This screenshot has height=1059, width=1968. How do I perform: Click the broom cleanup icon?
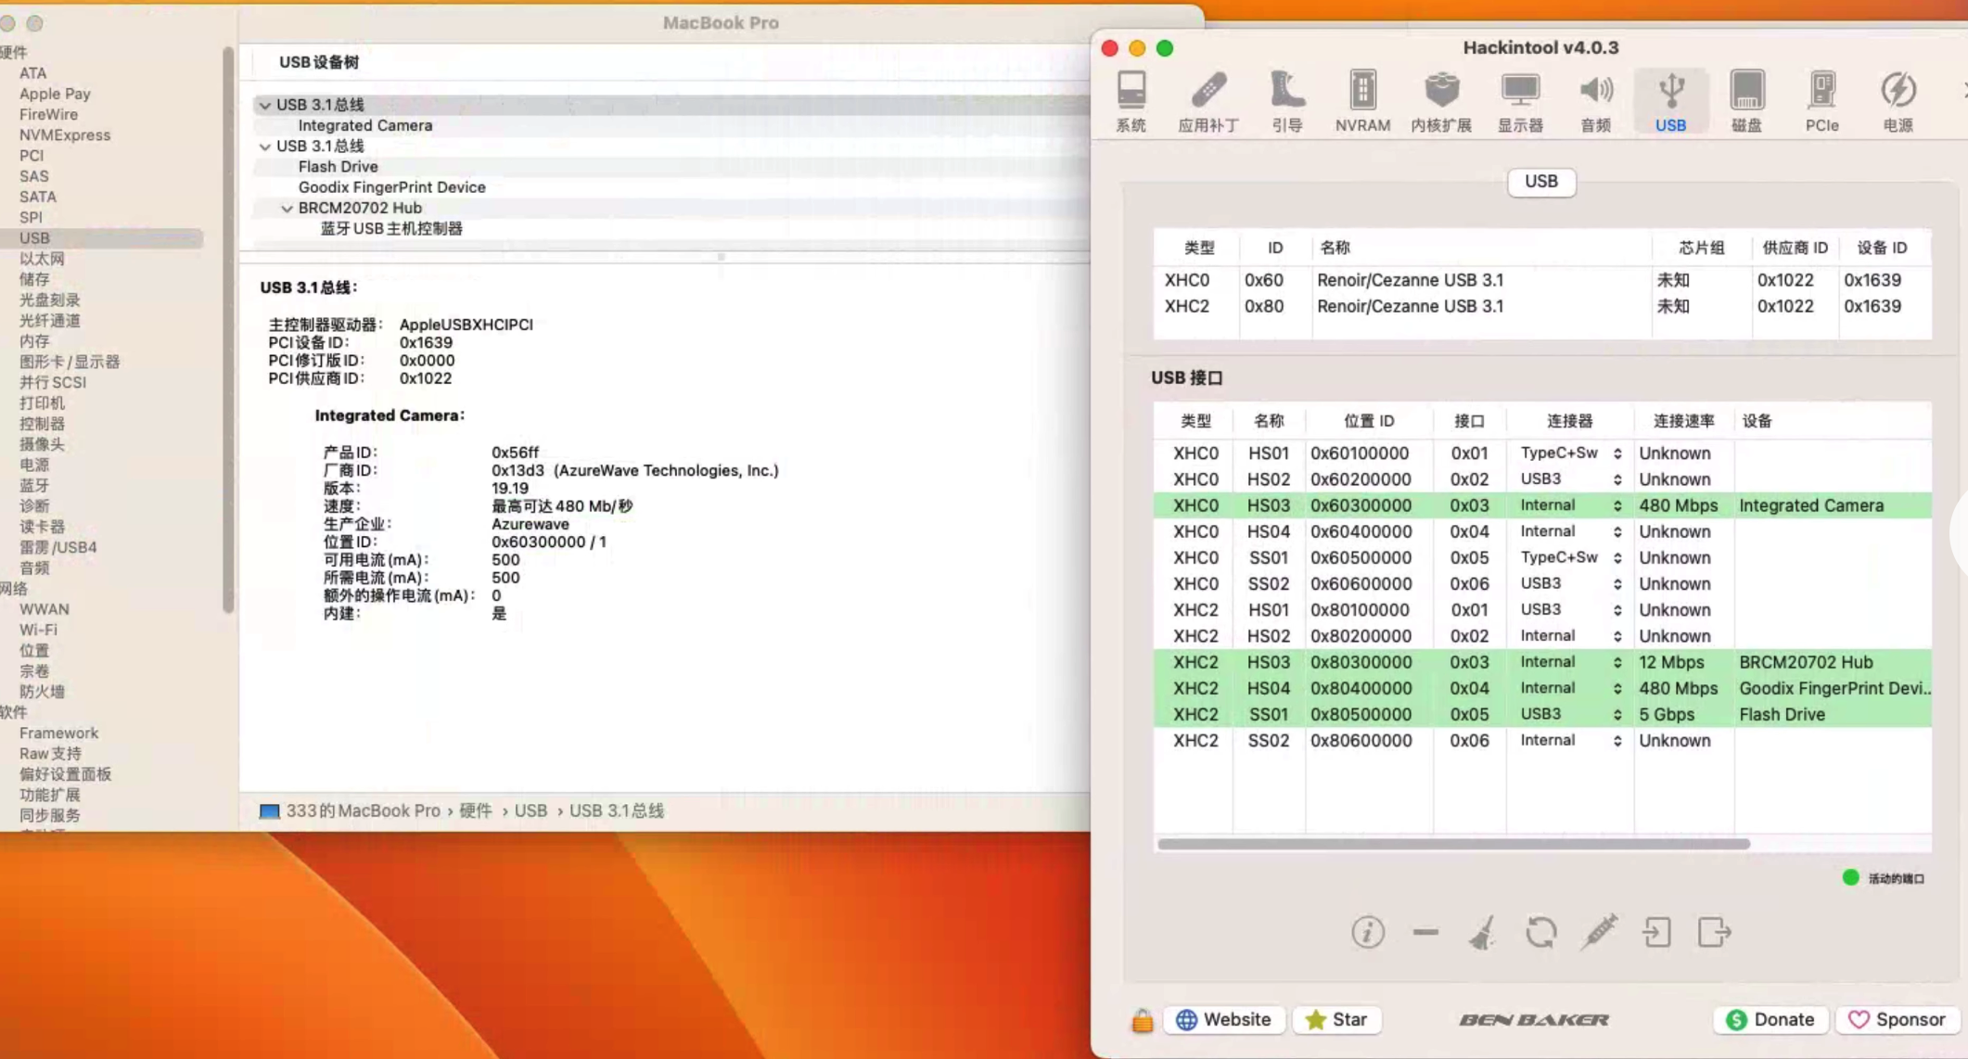click(1484, 933)
